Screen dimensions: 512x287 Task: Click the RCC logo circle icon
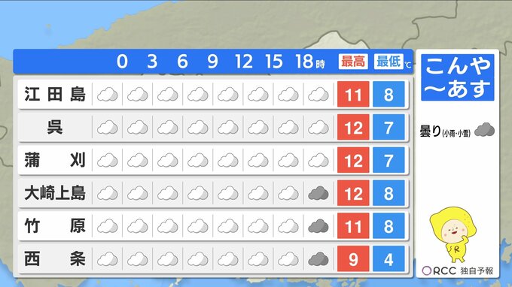tap(426, 270)
